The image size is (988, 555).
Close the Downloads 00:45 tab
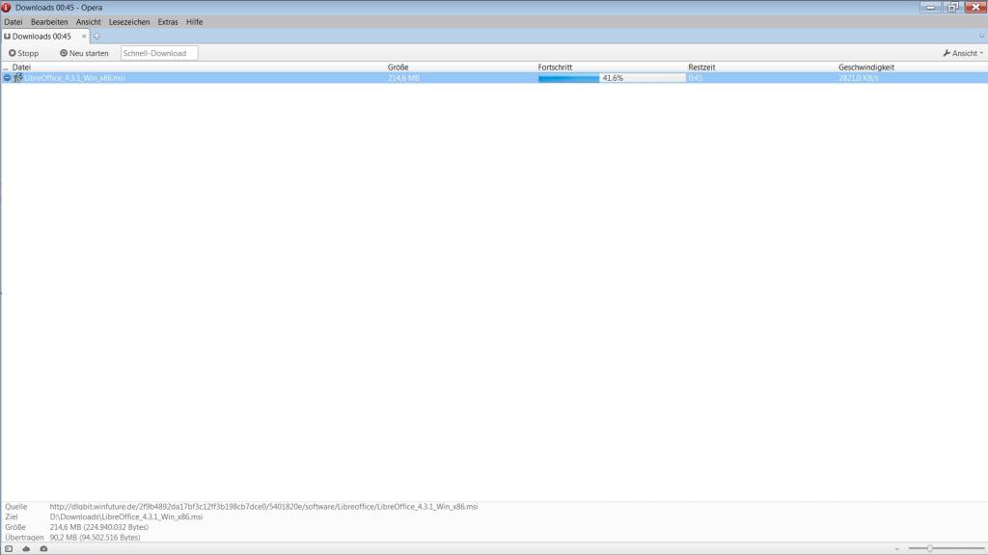pos(84,37)
